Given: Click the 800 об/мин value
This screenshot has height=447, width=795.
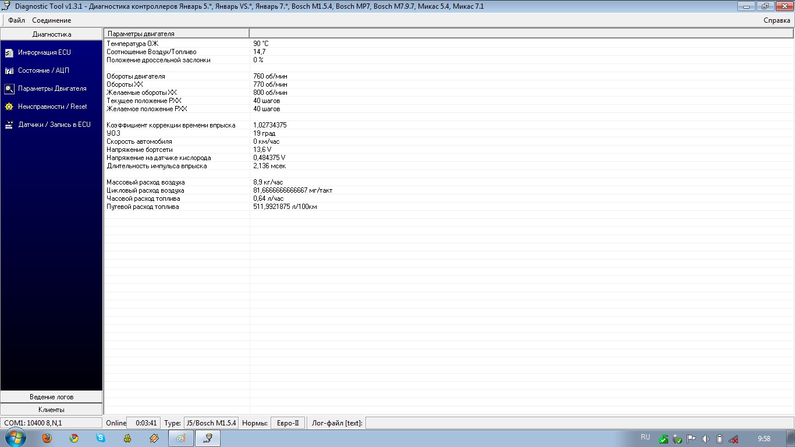Looking at the screenshot, I should tap(270, 93).
